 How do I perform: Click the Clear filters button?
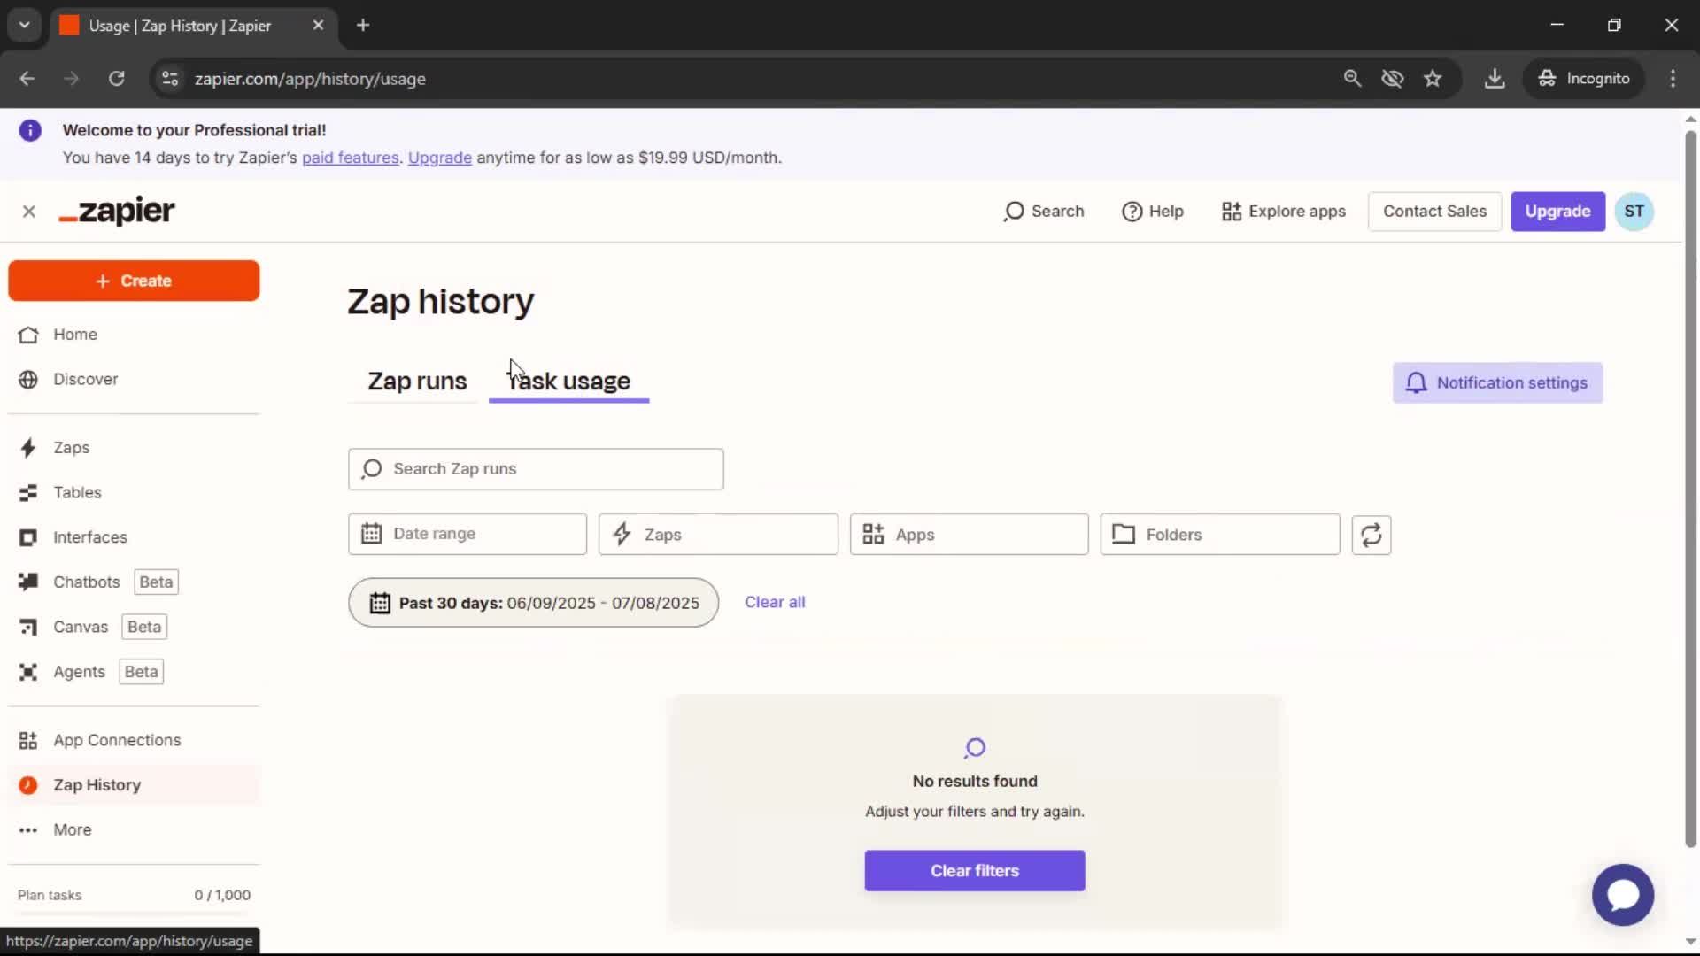click(x=975, y=871)
